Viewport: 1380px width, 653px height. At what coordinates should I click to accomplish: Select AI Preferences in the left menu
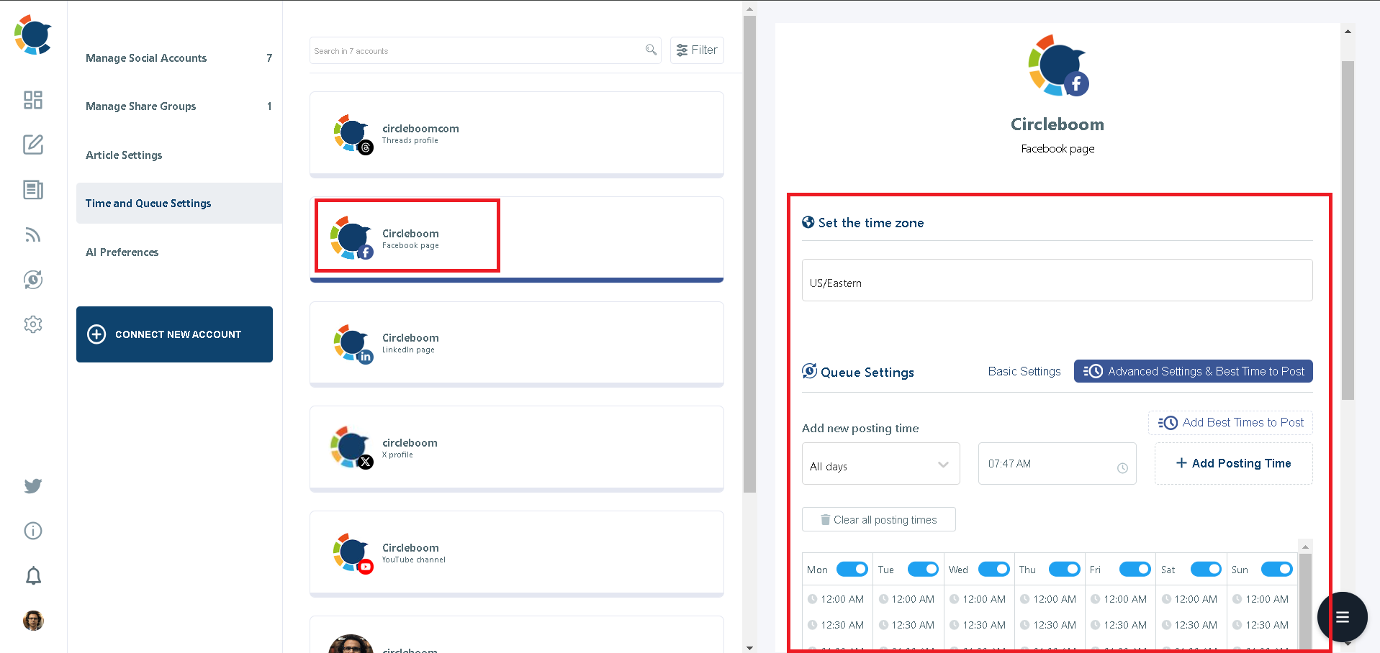122,252
